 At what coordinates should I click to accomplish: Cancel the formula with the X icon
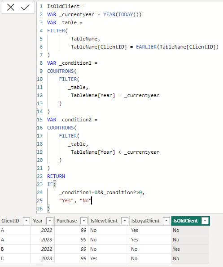click(x=10, y=8)
